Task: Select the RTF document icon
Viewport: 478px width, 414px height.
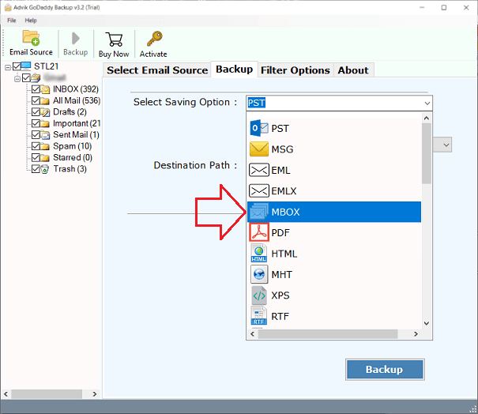Action: point(259,316)
